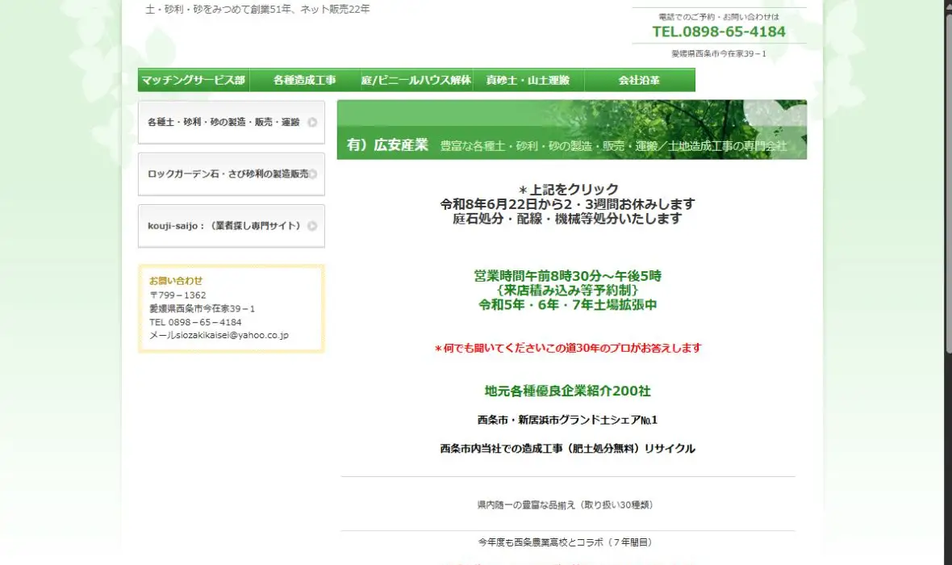Click address 愛媛県西条市今在家39－1 in contact box
952x565 pixels.
[x=203, y=308]
